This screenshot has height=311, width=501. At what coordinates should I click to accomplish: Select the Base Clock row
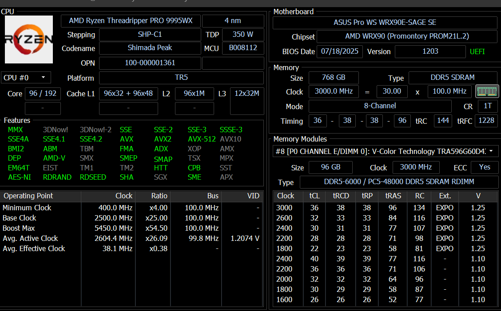click(x=131, y=218)
